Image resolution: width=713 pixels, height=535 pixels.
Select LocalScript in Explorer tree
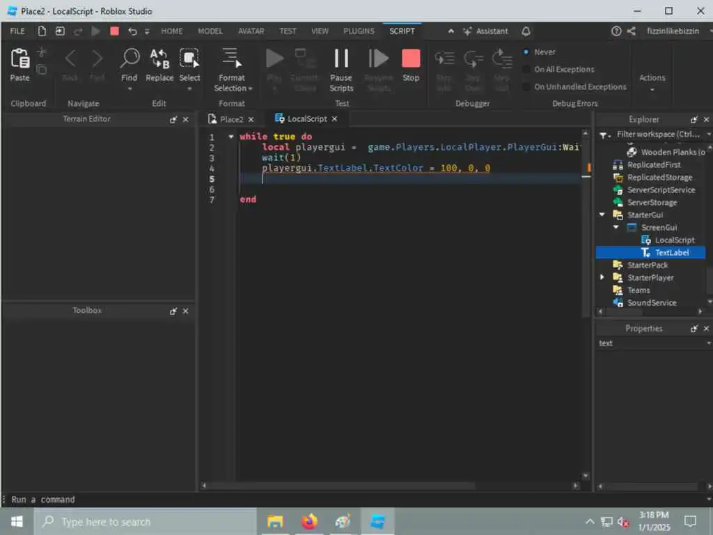[x=674, y=240]
